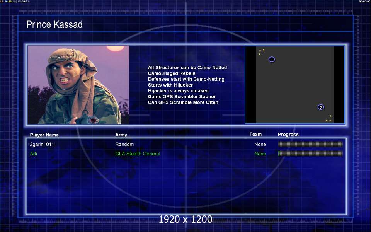Click the Army column header

(x=121, y=135)
